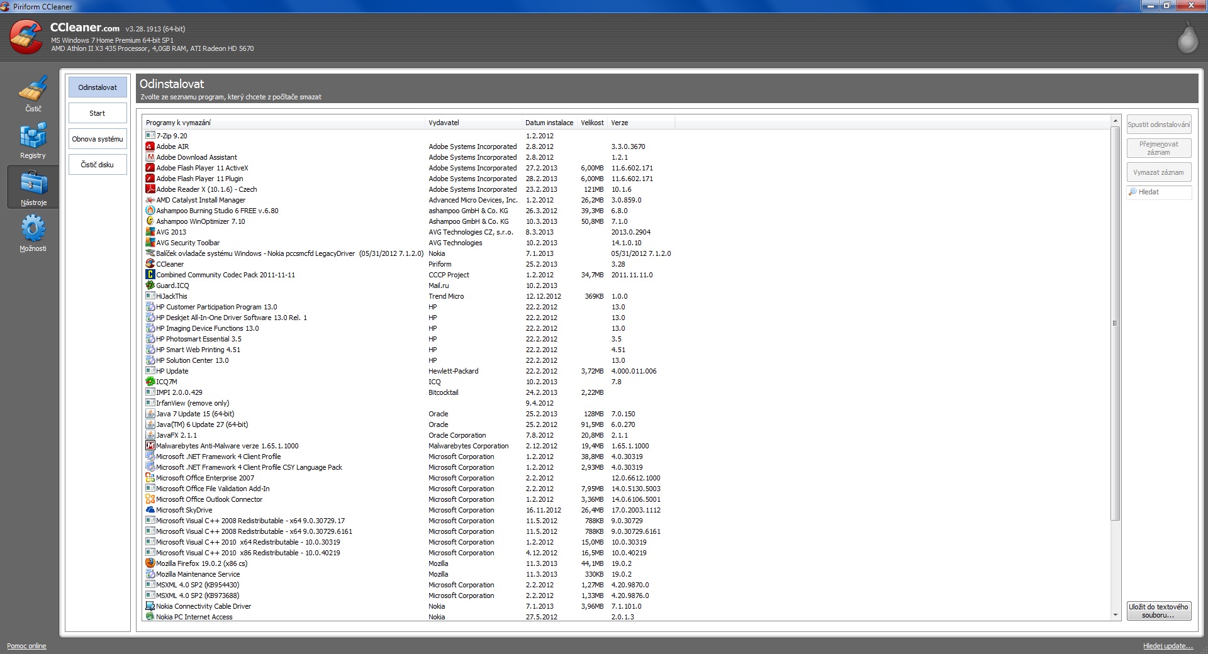Sort by Programy k vymazání column

[284, 123]
